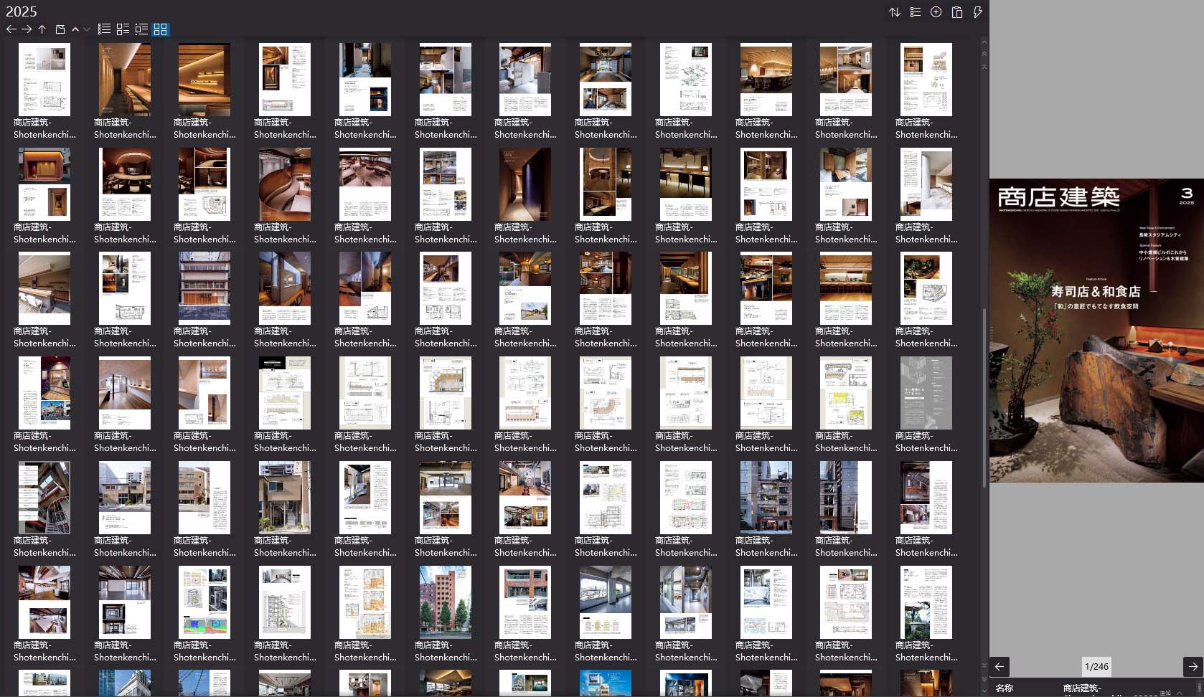Click the circled plus add icon
The width and height of the screenshot is (1204, 697).
click(x=936, y=12)
